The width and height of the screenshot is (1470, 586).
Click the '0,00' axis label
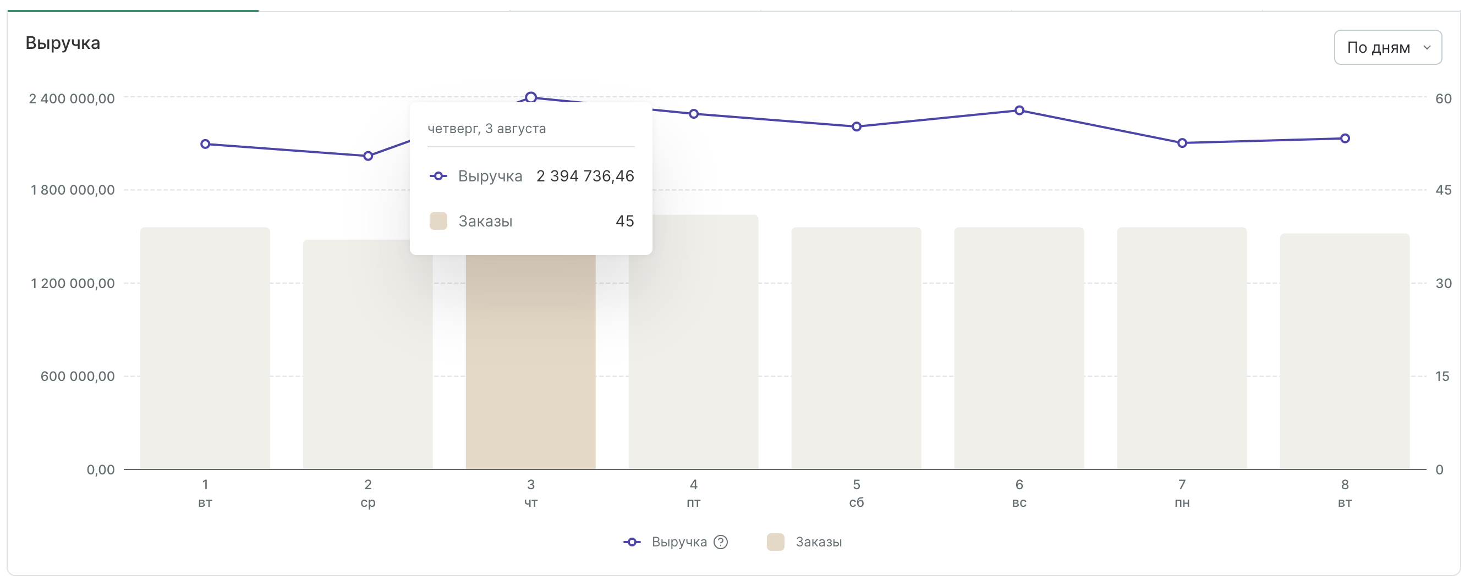pos(101,469)
